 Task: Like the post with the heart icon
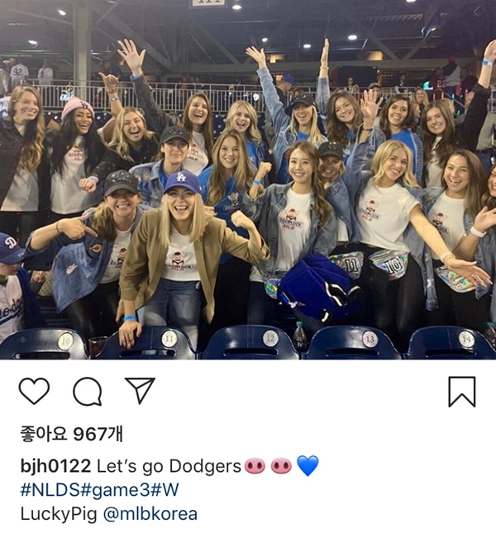point(34,391)
